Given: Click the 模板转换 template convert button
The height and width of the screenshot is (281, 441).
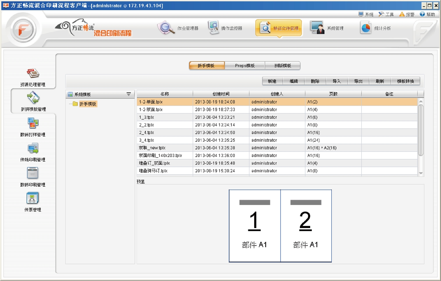Looking at the screenshot, I should tap(405, 81).
